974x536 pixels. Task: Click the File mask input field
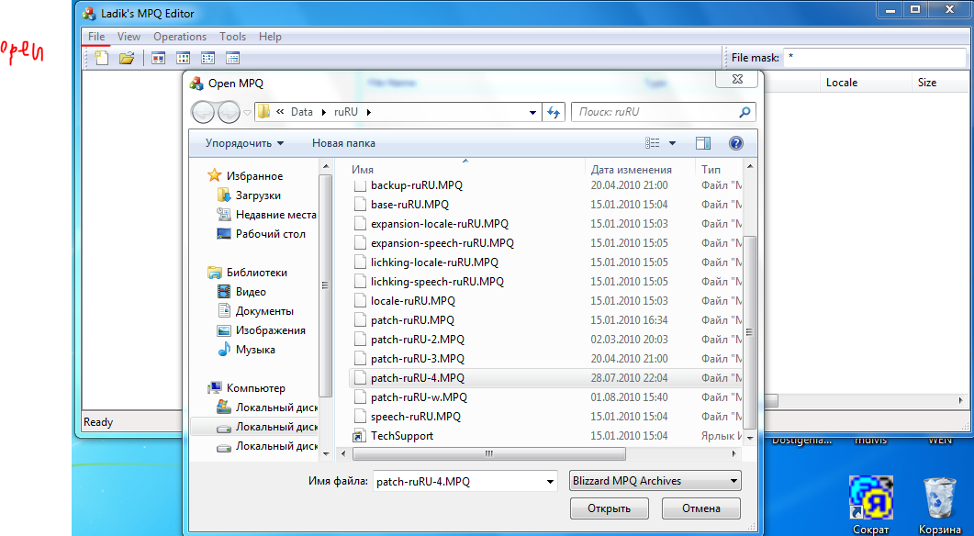(x=875, y=57)
